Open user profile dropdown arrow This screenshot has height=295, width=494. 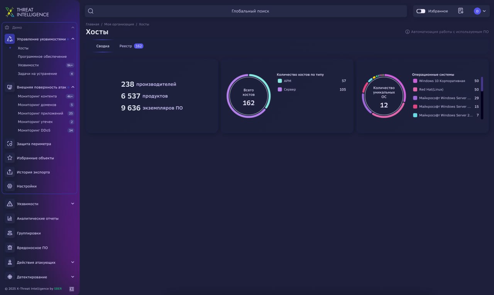coord(484,11)
